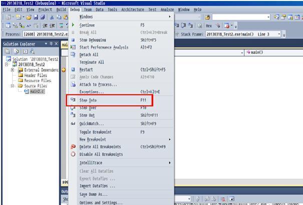The width and height of the screenshot is (303, 205).
Task: Open QuickWatch from Debug menu
Action: click(122, 123)
